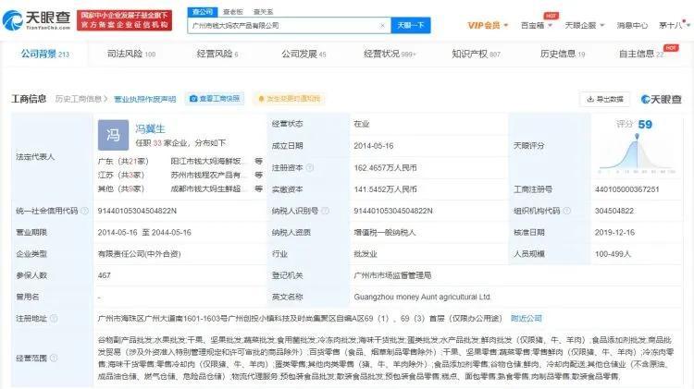
Task: Click 批发业 industry value
Action: click(366, 254)
